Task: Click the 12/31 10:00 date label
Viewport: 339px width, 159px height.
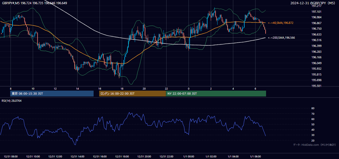Action: [x=33, y=157]
